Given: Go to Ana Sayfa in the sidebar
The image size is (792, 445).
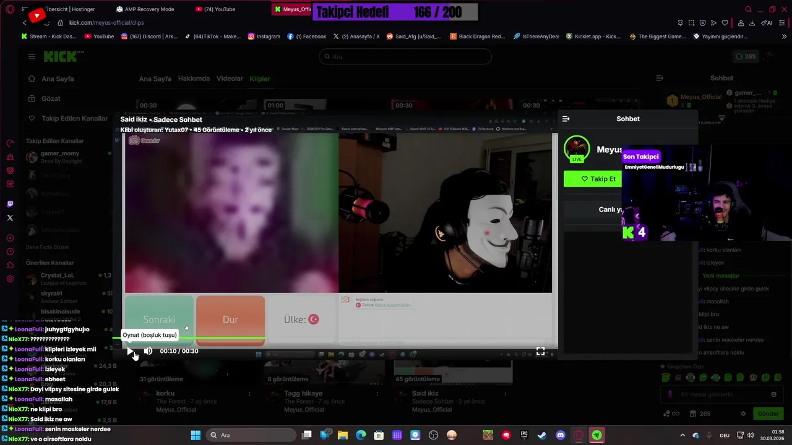Looking at the screenshot, I should tap(58, 79).
